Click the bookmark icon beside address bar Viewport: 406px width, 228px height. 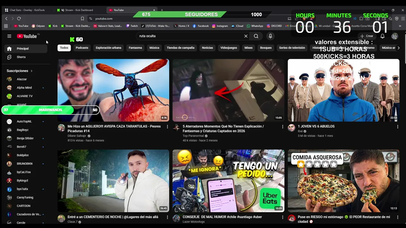click(82, 19)
